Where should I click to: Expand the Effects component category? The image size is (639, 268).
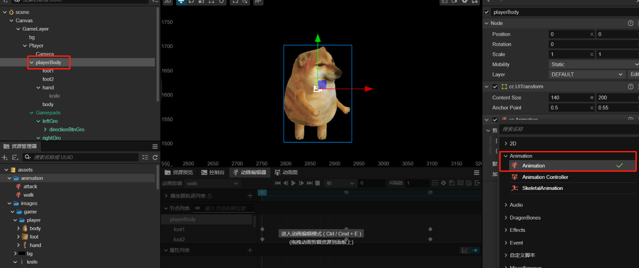point(506,230)
